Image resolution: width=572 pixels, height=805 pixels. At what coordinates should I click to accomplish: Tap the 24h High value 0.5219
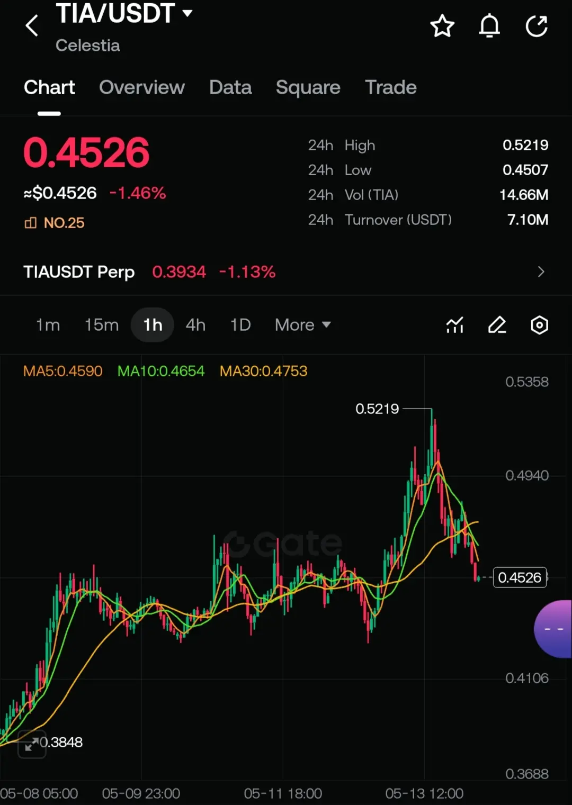click(525, 145)
